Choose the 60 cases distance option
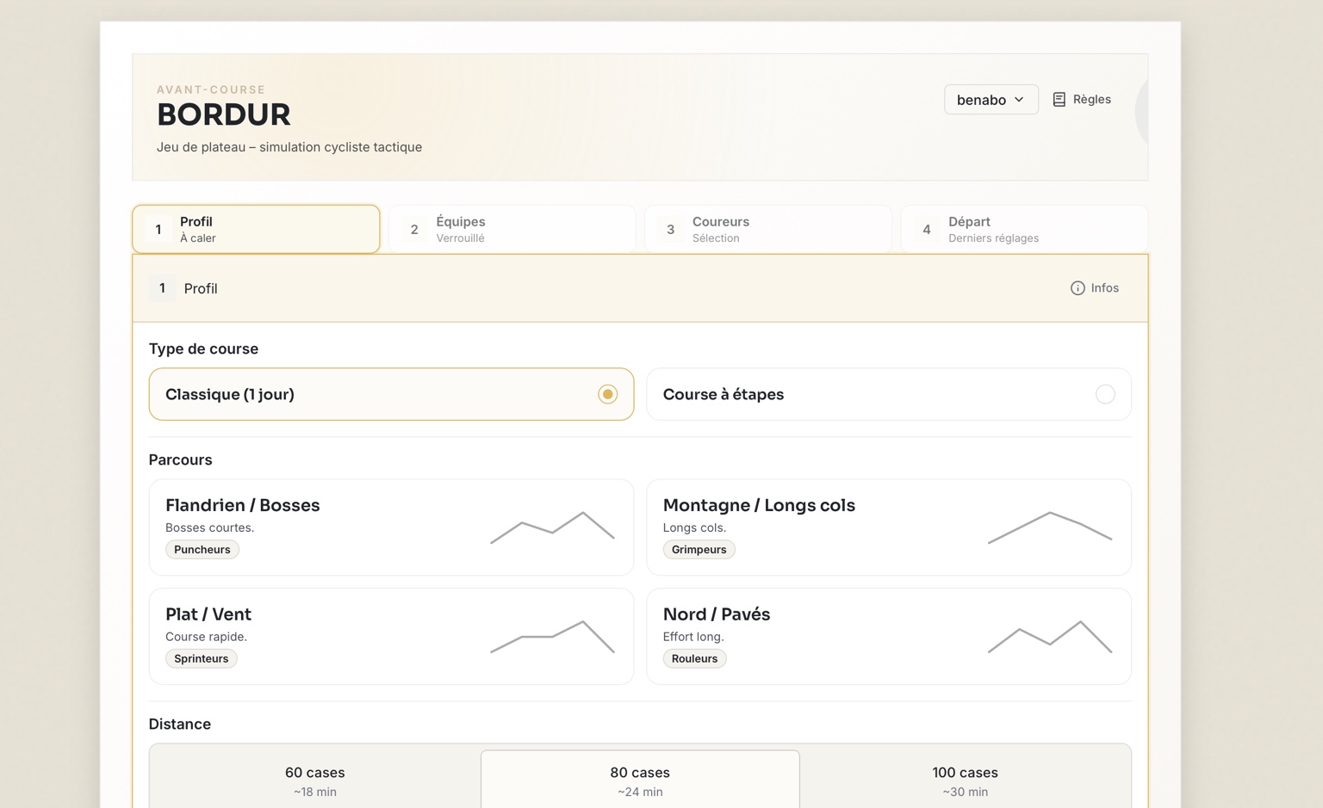 (x=314, y=780)
